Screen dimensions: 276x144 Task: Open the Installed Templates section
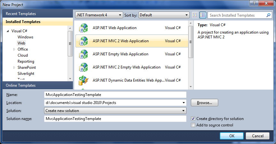click(38, 22)
